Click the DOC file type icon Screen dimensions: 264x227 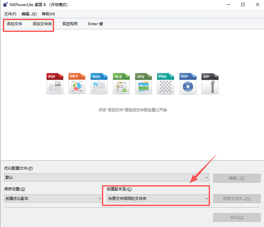[x=99, y=83]
